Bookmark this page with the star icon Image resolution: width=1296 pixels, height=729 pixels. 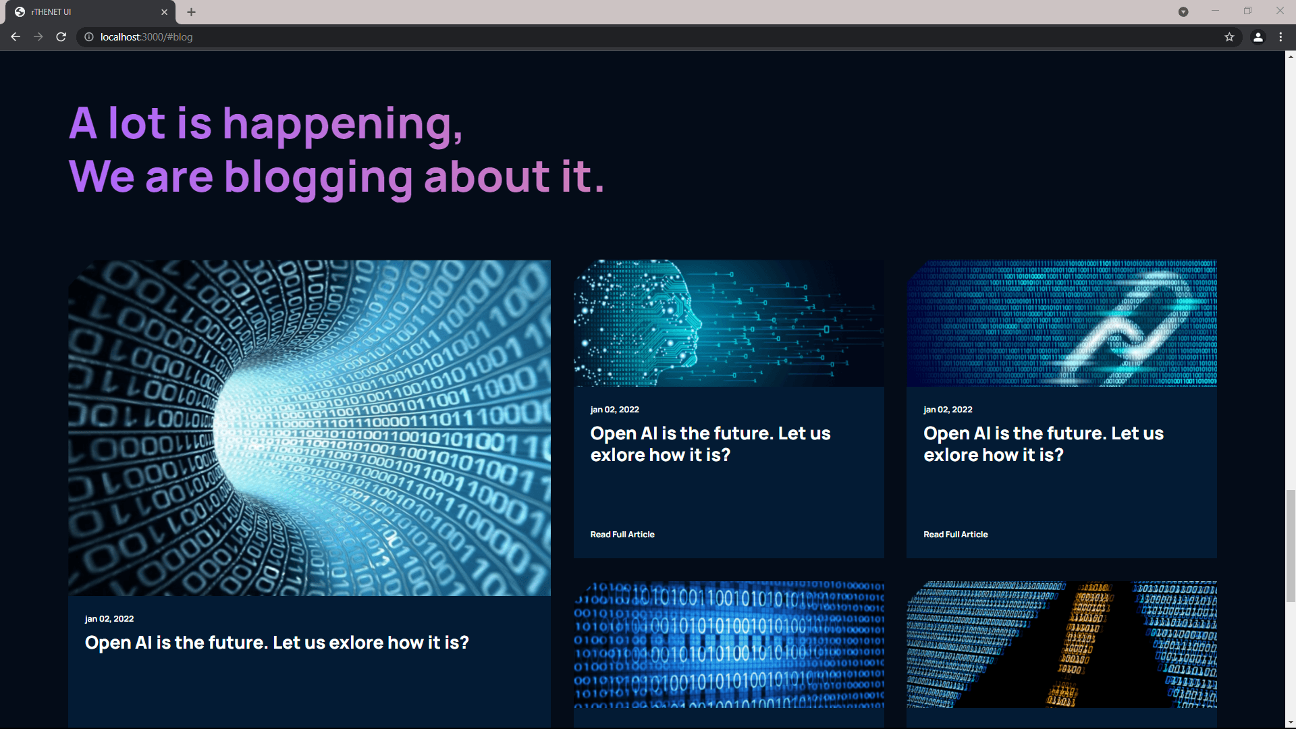1229,37
